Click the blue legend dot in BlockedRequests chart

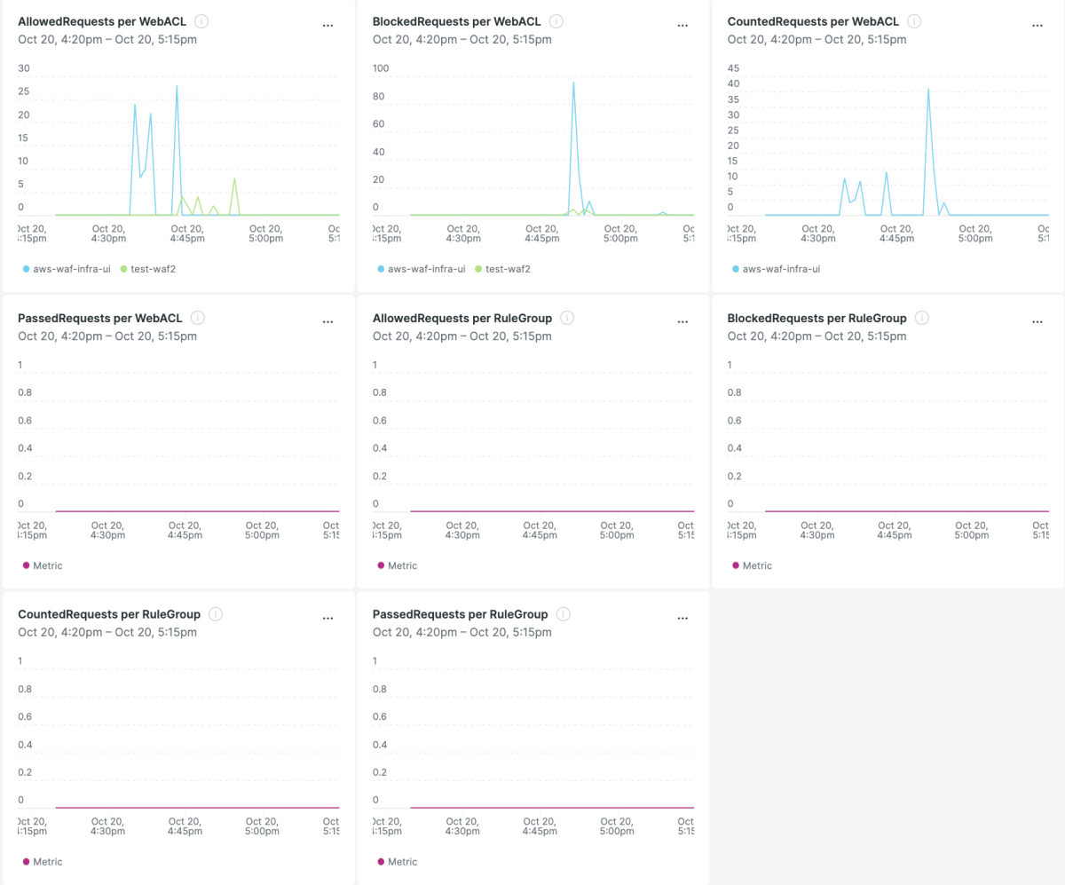[x=381, y=269]
